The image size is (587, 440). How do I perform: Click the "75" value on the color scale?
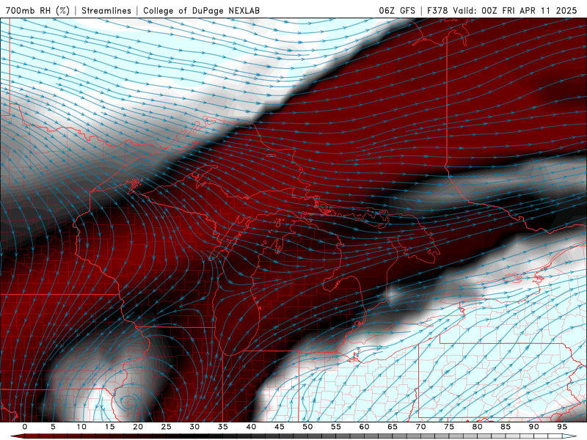point(449,427)
